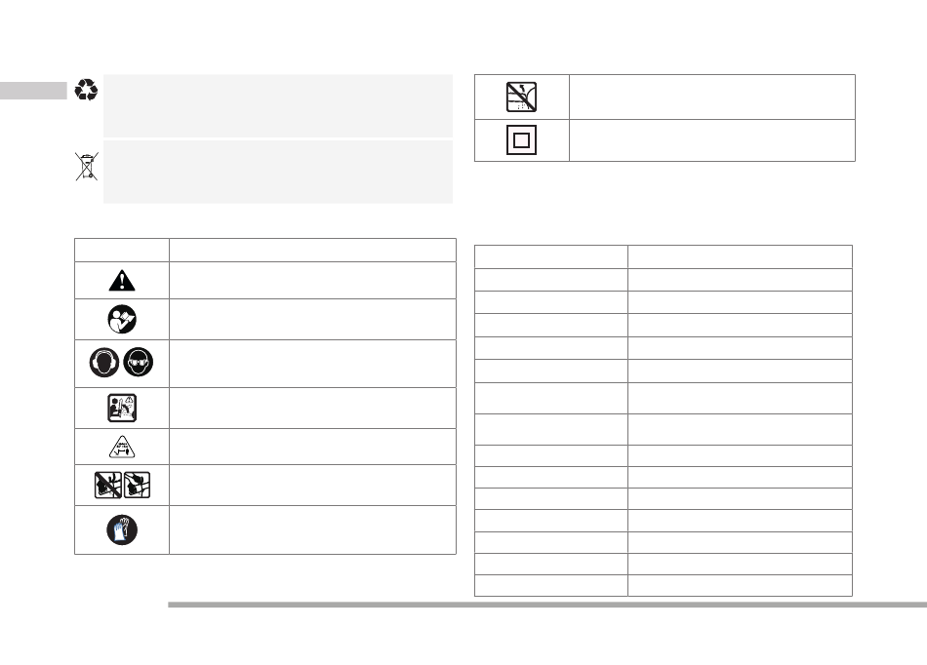Click the outlined safety distance triangle icon

(122, 448)
